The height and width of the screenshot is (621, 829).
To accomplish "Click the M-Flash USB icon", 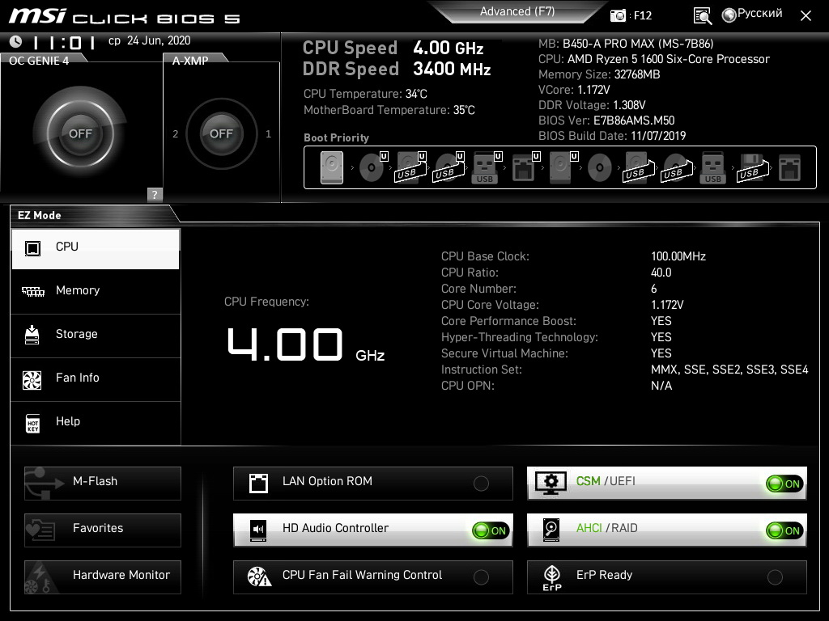I will click(40, 483).
